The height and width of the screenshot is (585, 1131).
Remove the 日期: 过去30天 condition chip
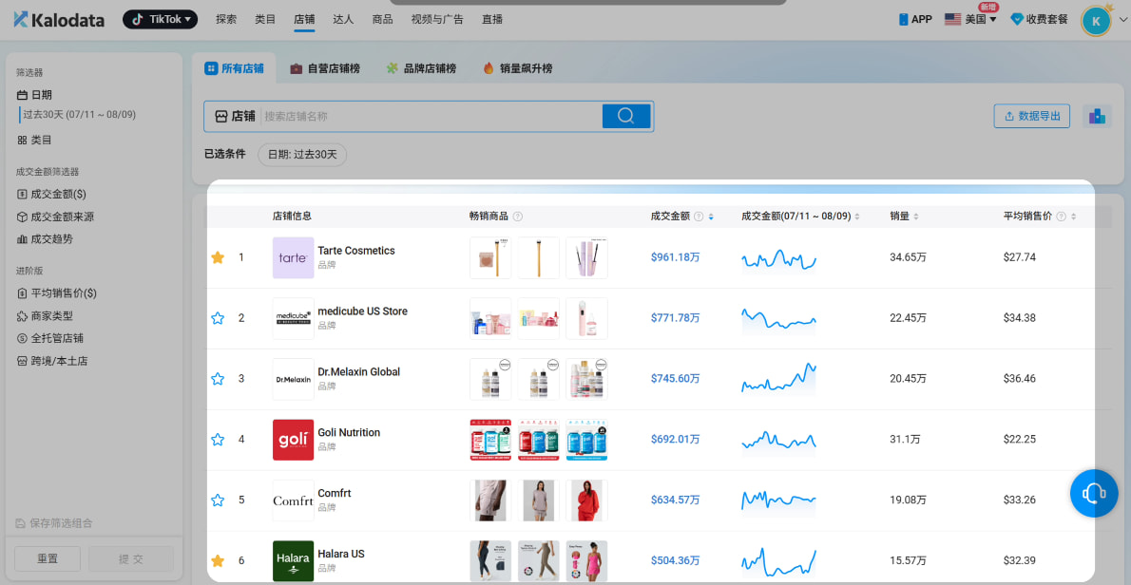pos(302,154)
